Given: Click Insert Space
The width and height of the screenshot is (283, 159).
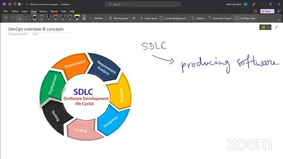Looking at the screenshot, I should (x=149, y=18).
